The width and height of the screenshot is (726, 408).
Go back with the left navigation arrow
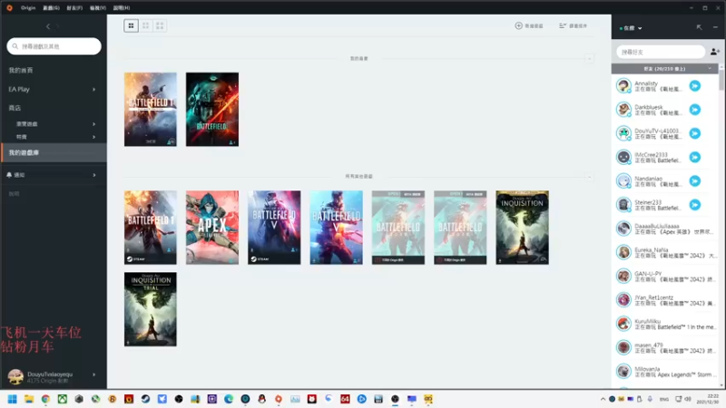(x=48, y=26)
